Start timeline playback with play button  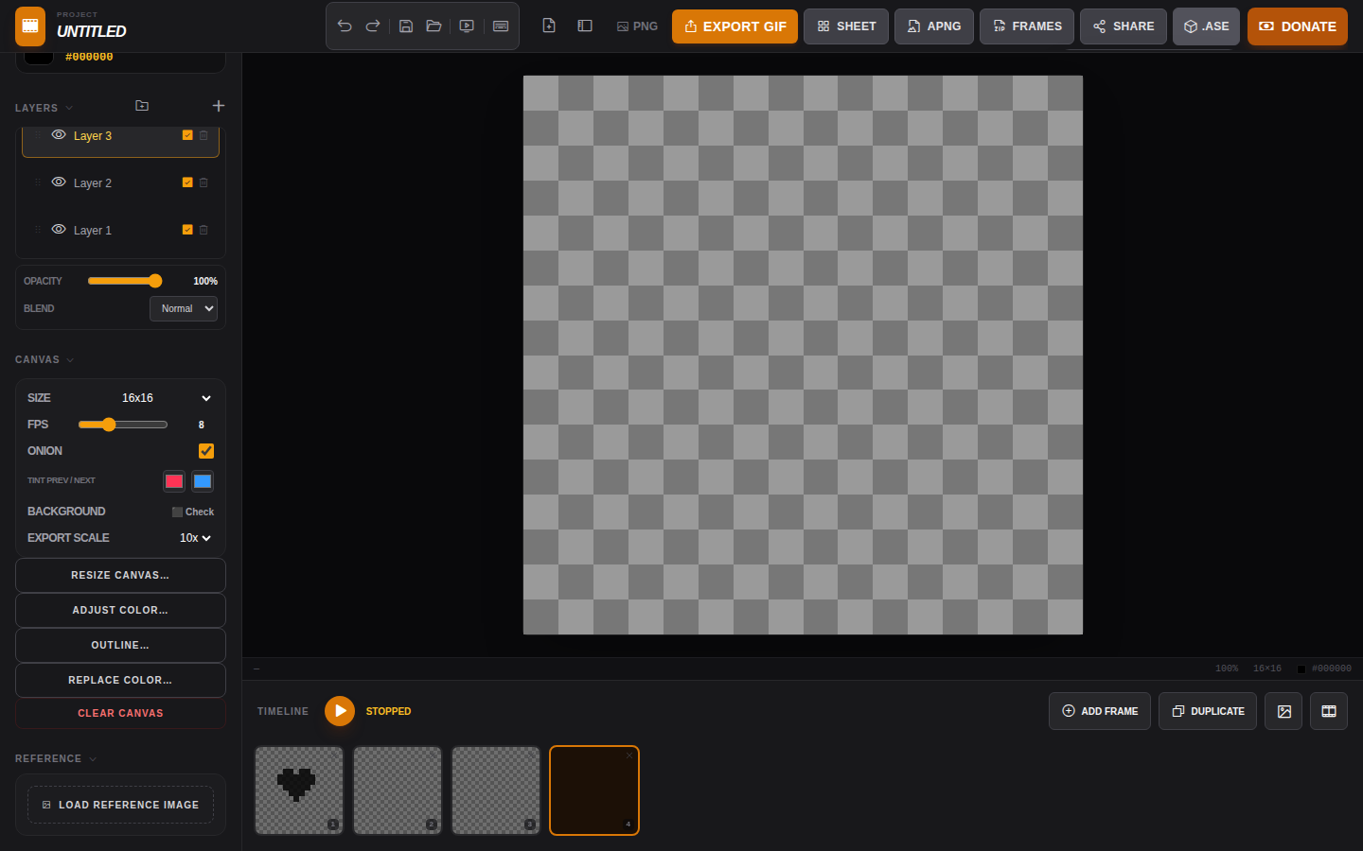(x=340, y=711)
